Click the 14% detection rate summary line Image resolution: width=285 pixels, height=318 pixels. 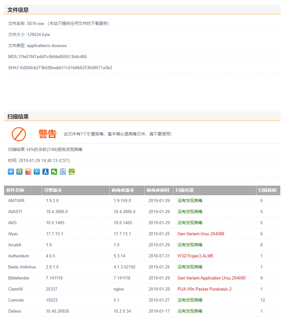(x=45, y=149)
